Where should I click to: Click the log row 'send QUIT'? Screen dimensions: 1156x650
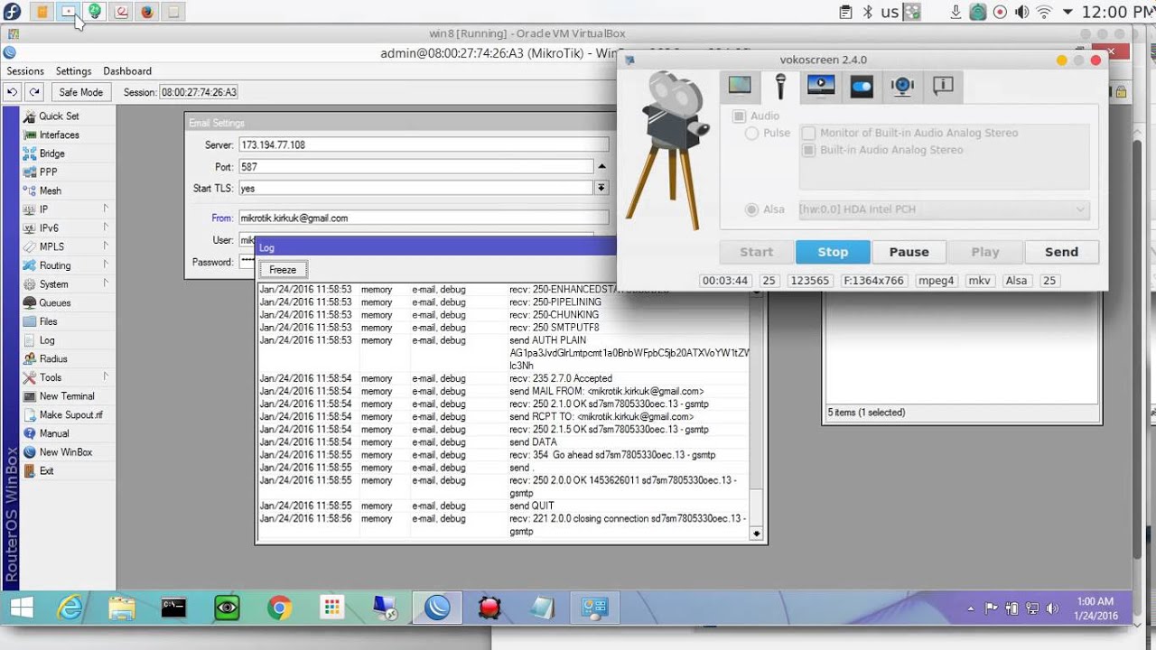click(x=503, y=506)
